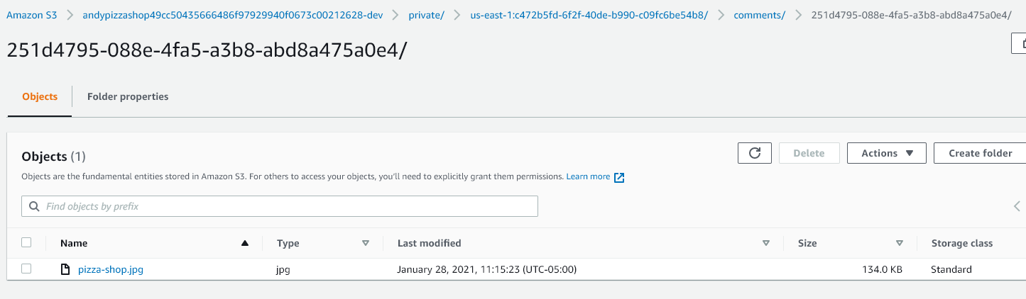Screen dimensions: 1026x299
Task: Click the refresh objects icon button
Action: click(755, 153)
